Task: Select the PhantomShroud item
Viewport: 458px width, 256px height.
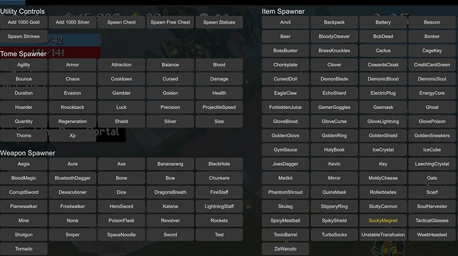Action: [285, 192]
